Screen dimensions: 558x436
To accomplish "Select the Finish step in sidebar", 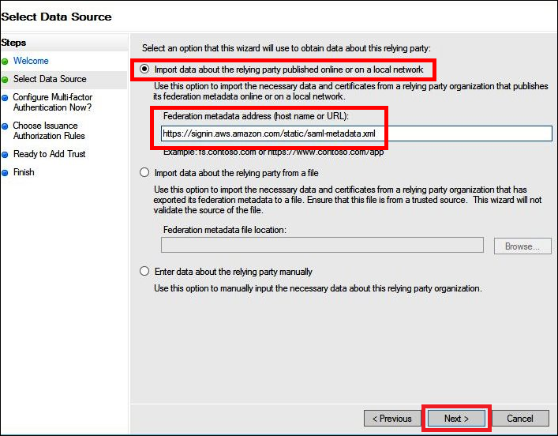I will click(x=24, y=172).
